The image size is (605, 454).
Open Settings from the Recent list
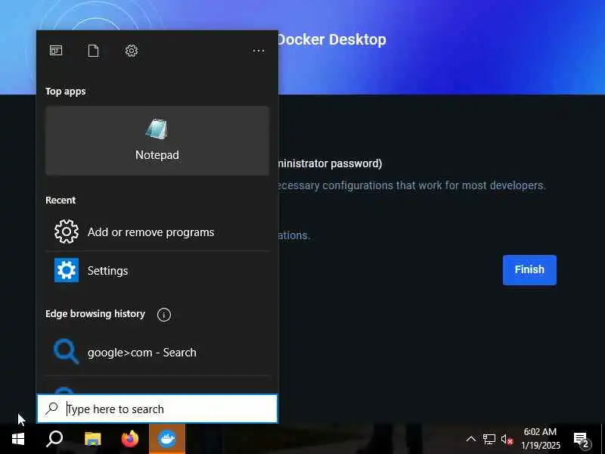click(x=157, y=270)
